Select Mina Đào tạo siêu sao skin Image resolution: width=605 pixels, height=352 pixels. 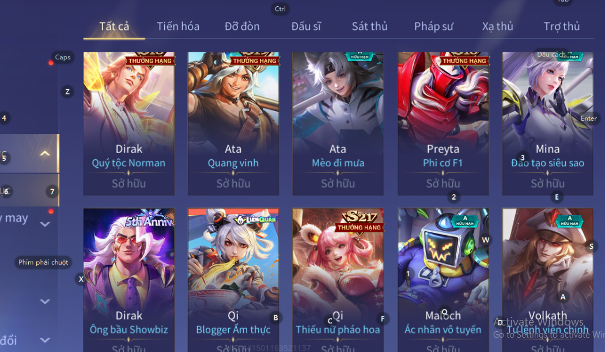(x=547, y=123)
